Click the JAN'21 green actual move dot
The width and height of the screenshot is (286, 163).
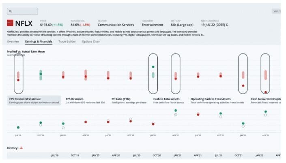tap(153, 67)
